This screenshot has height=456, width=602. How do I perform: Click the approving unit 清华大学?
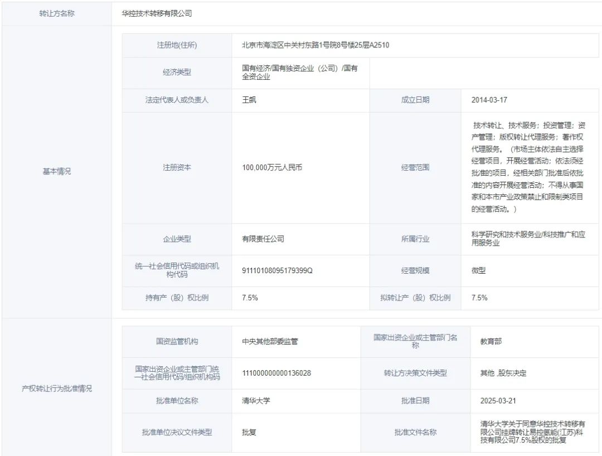tap(256, 400)
